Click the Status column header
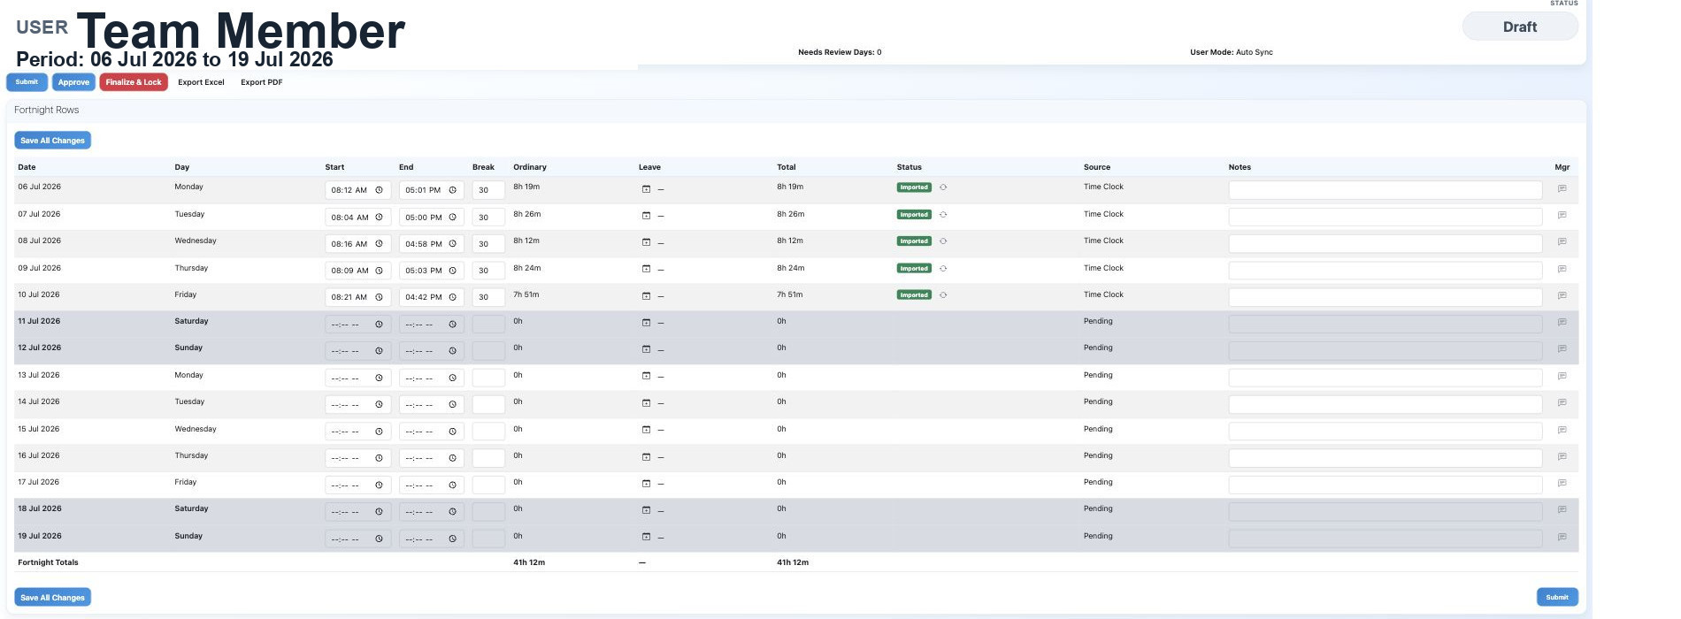This screenshot has width=1681, height=619. pyautogui.click(x=910, y=167)
